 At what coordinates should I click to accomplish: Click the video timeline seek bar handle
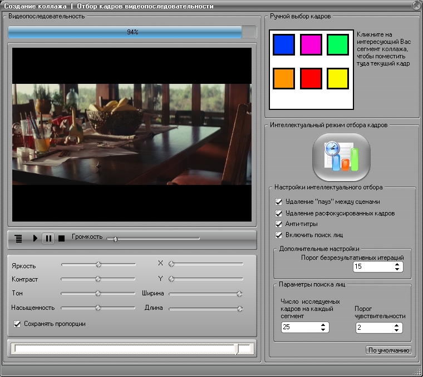pos(237,349)
